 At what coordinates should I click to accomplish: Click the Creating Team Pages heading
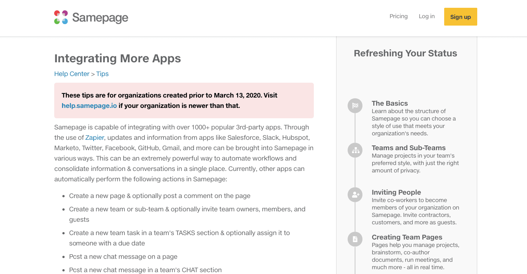(x=407, y=237)
